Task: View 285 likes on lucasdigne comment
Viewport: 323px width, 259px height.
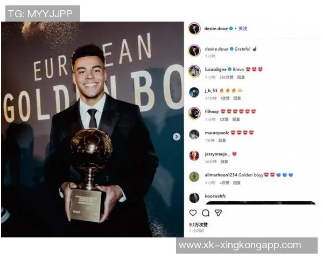Action: (227, 77)
